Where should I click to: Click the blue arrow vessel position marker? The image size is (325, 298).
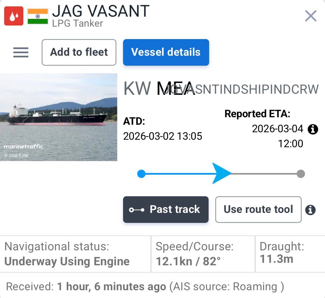(x=221, y=174)
